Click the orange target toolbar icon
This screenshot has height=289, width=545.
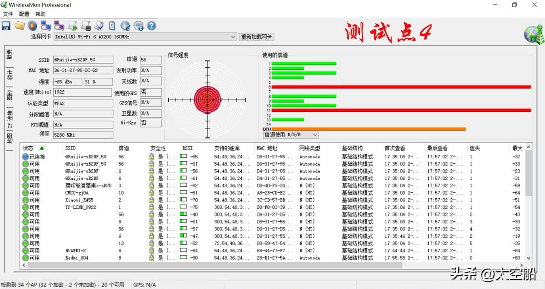coord(33,26)
